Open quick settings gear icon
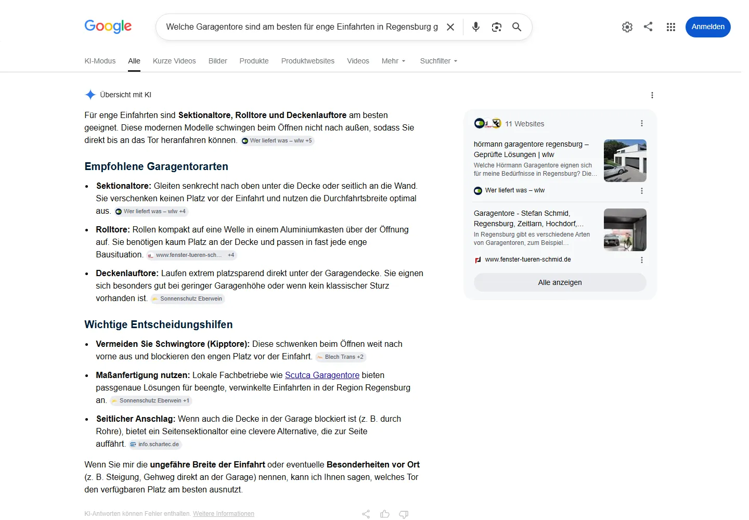Image resolution: width=749 pixels, height=520 pixels. [627, 27]
